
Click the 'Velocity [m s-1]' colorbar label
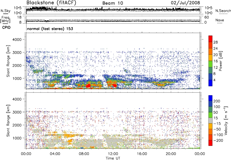226,120
